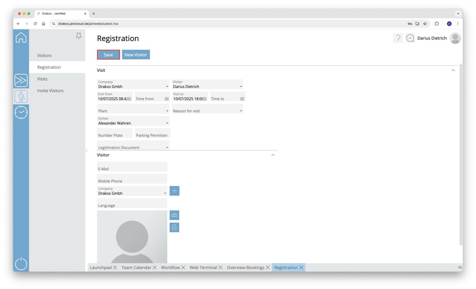This screenshot has height=289, width=476.
Task: Open the chat messages icon
Action: [x=410, y=38]
